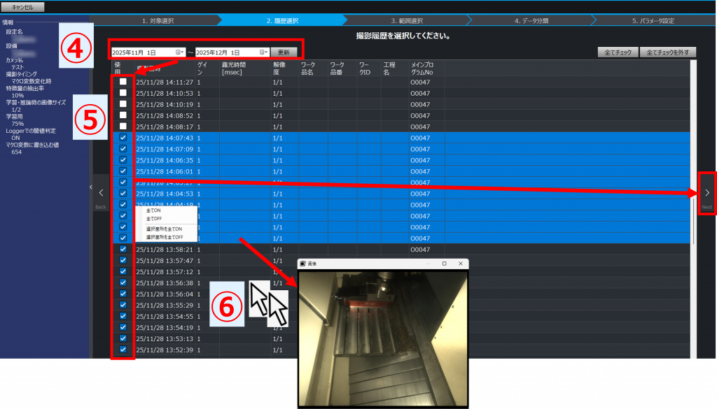717x409 pixels.
Task: Check the 14:08:17 row checkbox
Action: [123, 127]
